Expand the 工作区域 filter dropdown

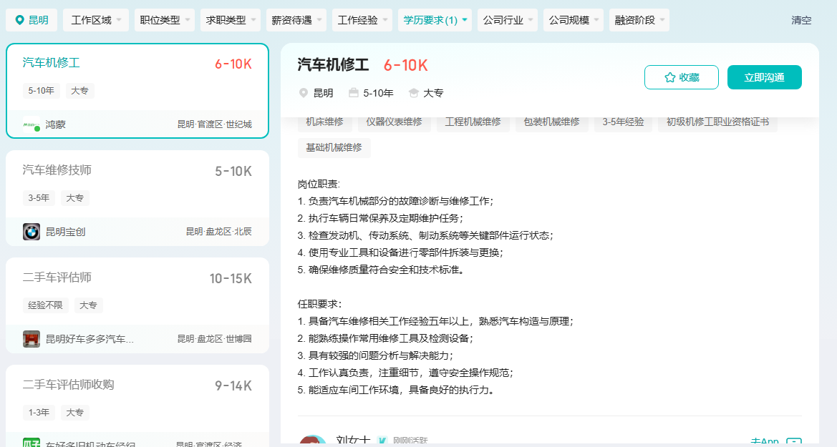[x=96, y=20]
